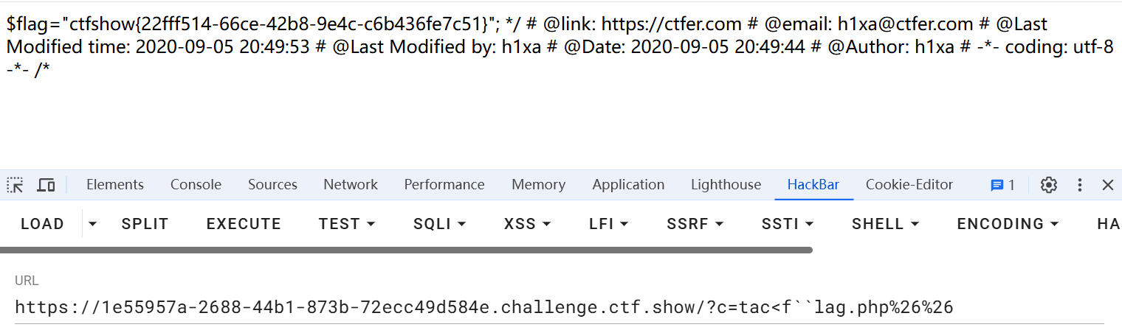Image resolution: width=1122 pixels, height=330 pixels.
Task: Expand the LOAD dropdown arrow
Action: [92, 224]
